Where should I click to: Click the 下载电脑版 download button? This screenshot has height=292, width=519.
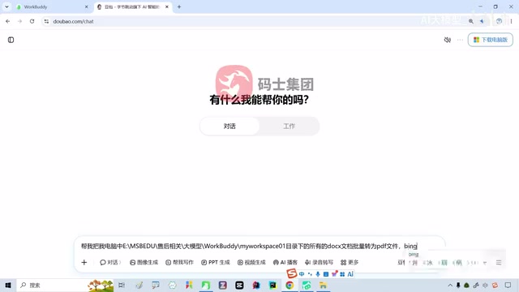click(x=490, y=40)
